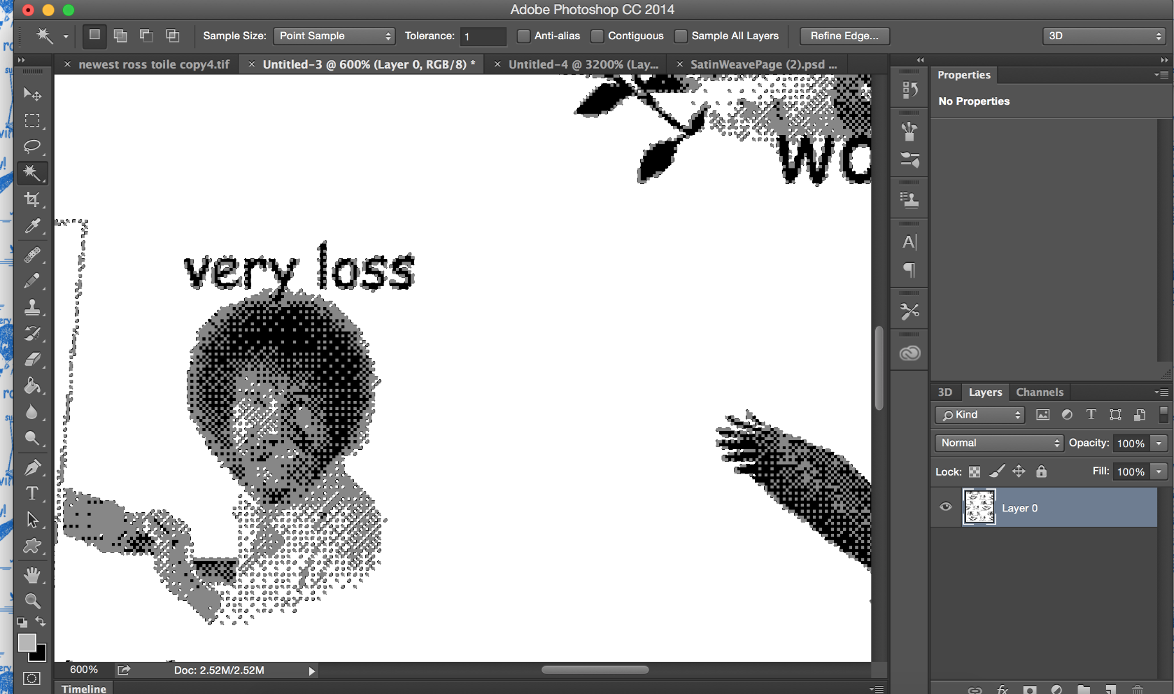Click the Refine Edge button
1174x694 pixels.
tap(844, 36)
